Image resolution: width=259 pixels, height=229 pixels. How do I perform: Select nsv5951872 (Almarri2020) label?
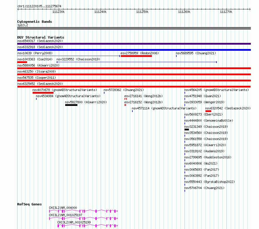pyautogui.click(x=205, y=145)
